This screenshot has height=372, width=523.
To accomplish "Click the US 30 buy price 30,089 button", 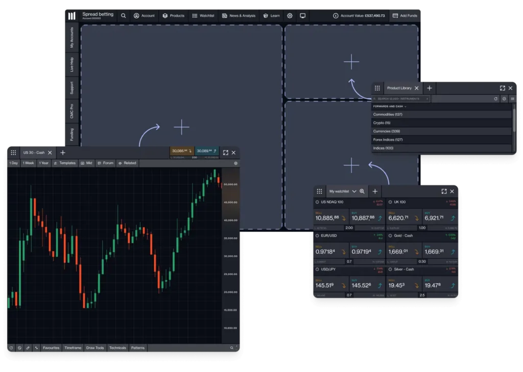I will [207, 151].
